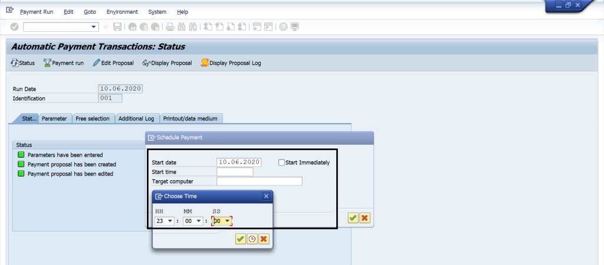Cancel Schedule Payment with red X
This screenshot has width=604, height=265.
click(365, 218)
